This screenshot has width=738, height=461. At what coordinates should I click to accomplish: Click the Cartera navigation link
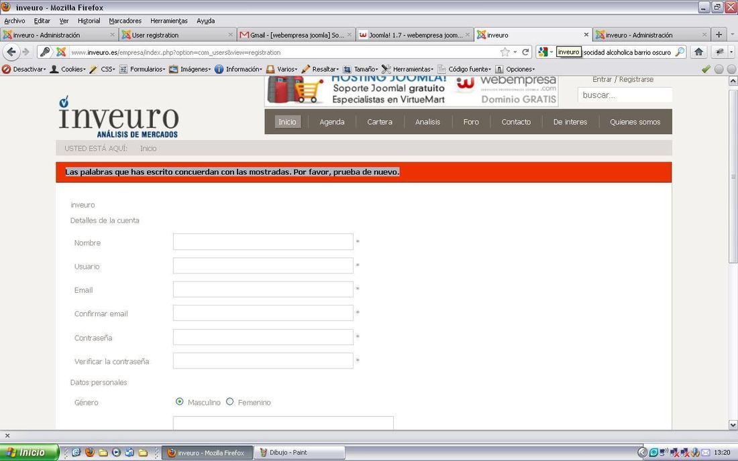click(x=380, y=122)
